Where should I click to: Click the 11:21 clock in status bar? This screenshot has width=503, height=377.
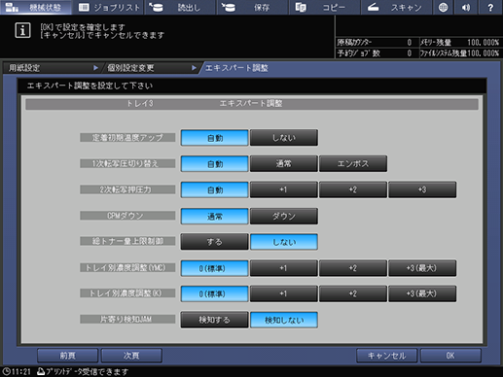[x=17, y=371]
